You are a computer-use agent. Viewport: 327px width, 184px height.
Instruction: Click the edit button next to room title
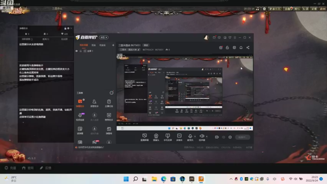pyautogui.click(x=146, y=45)
